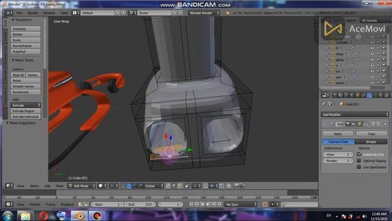Open the Blender Render engine dropdown
This screenshot has width=392, height=221.
tap(204, 12)
